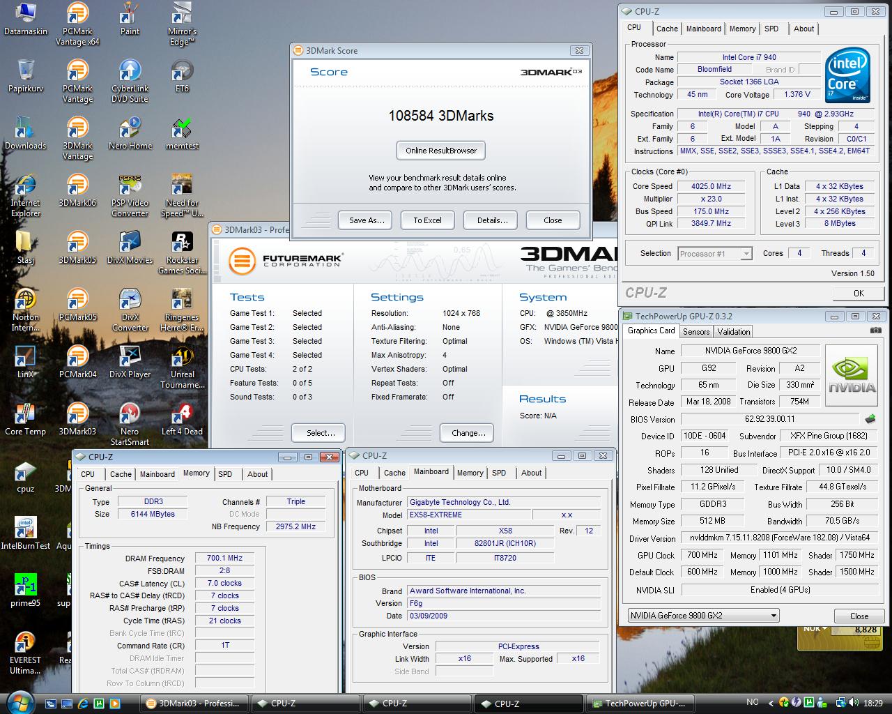
Task: Open the Validation tab in GPU-Z
Action: [x=734, y=332]
